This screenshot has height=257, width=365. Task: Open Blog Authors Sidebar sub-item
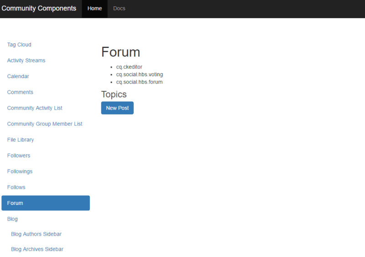(36, 234)
